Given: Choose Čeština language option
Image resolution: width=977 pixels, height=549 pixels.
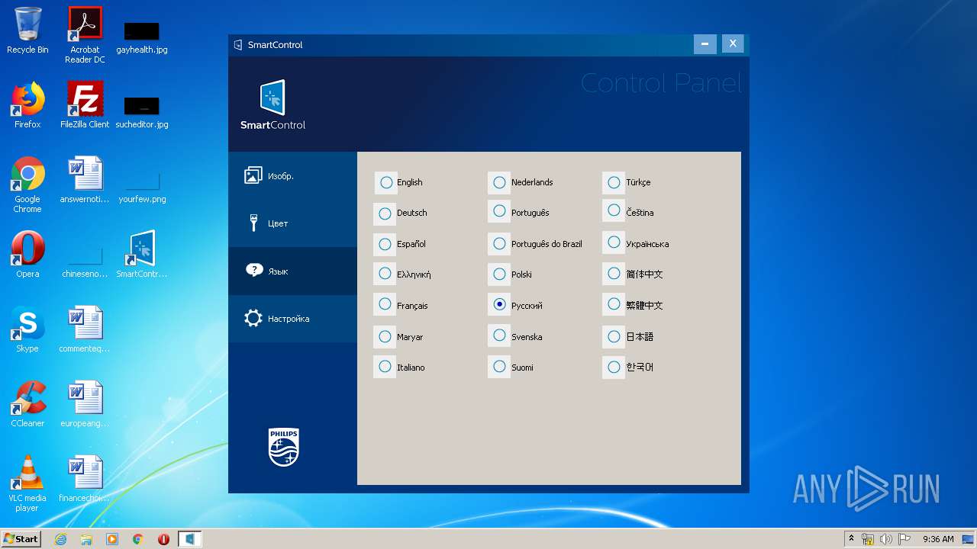Looking at the screenshot, I should tap(614, 210).
